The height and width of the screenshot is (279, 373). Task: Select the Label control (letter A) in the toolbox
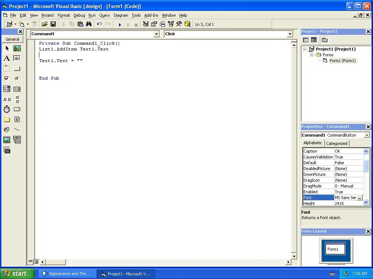[7, 58]
